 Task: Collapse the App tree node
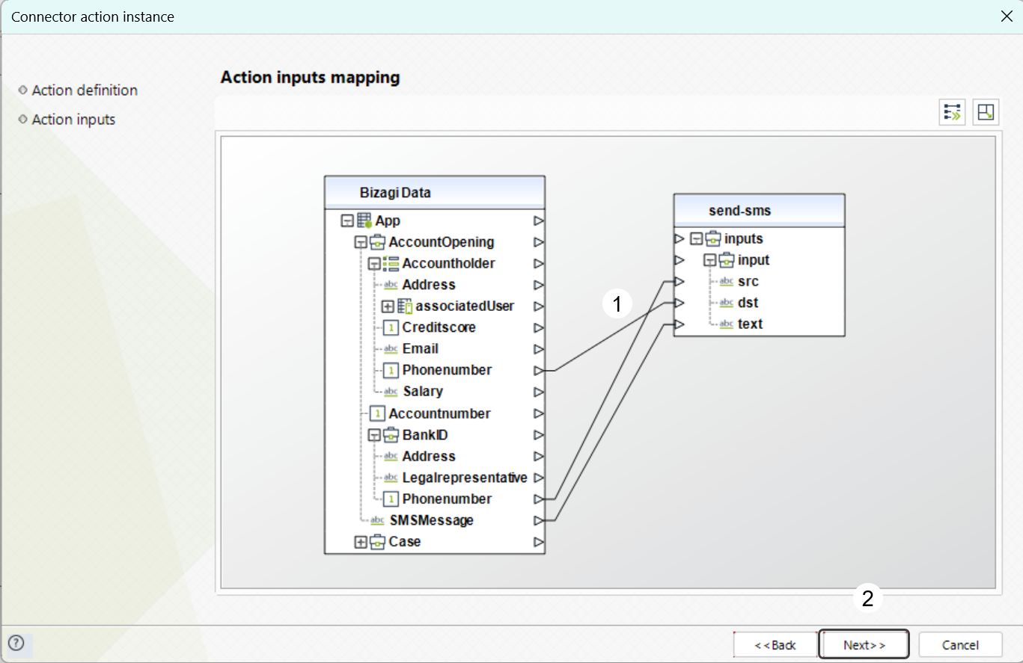[346, 221]
